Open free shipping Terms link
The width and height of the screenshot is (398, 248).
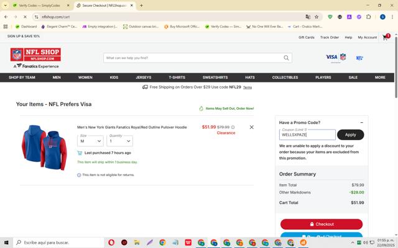click(x=248, y=87)
